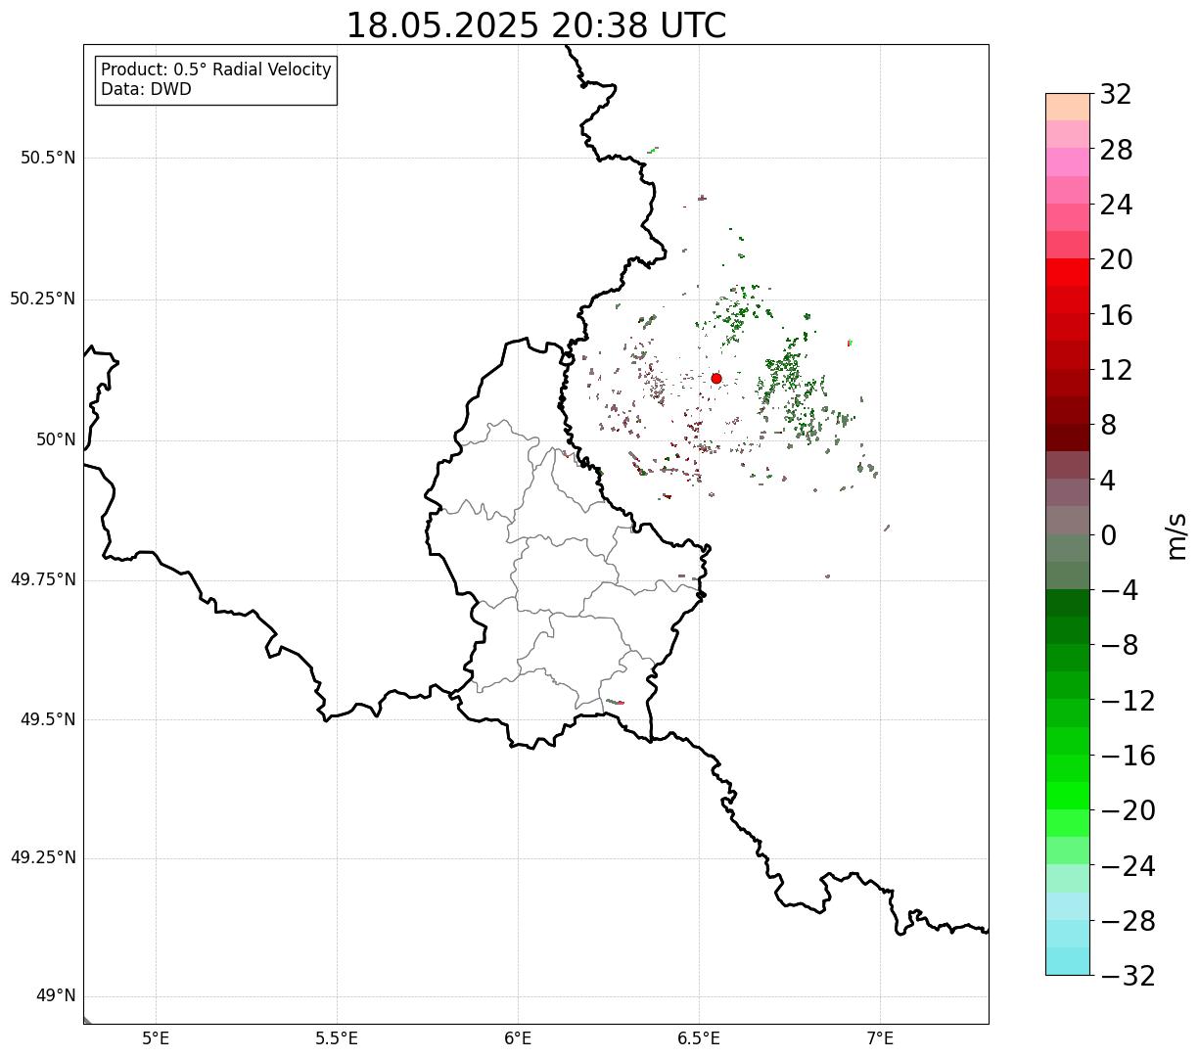This screenshot has width=1199, height=1058.
Task: Click the 50.25°N latitude label
Action: [43, 299]
